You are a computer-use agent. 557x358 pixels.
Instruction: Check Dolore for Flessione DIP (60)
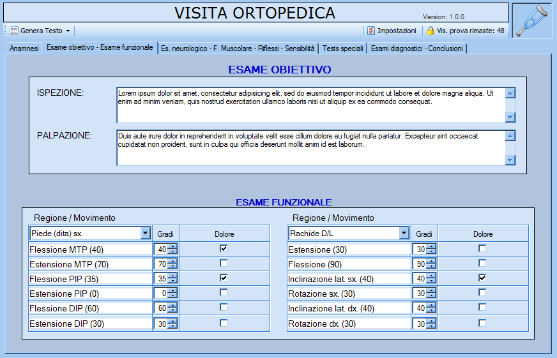(x=224, y=307)
